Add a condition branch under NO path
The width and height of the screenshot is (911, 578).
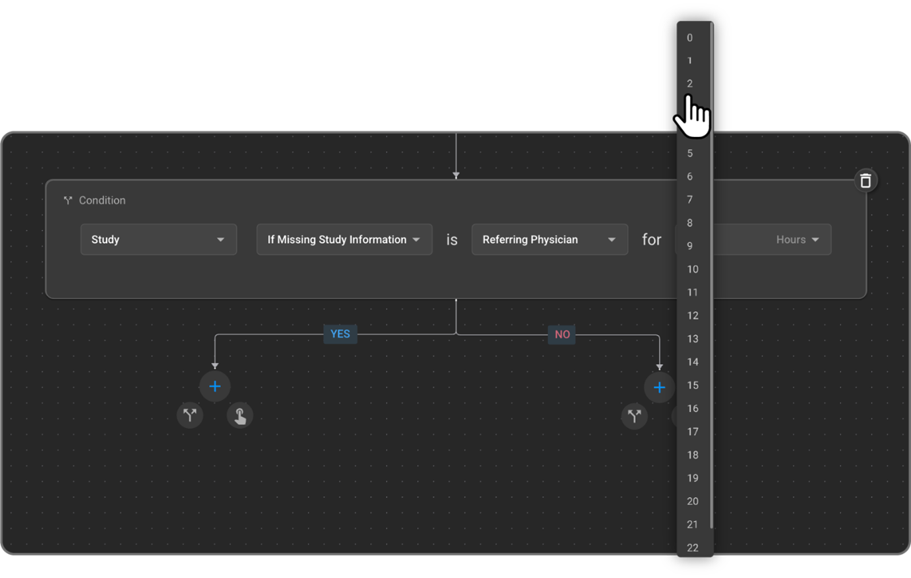point(634,416)
